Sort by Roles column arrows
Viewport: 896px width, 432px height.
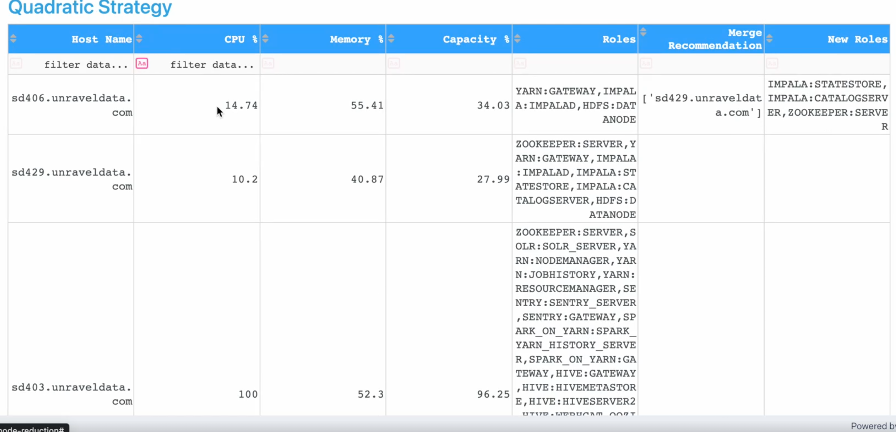tap(517, 39)
